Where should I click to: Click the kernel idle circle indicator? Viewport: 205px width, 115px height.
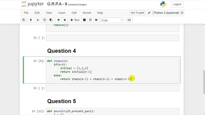[182, 13]
